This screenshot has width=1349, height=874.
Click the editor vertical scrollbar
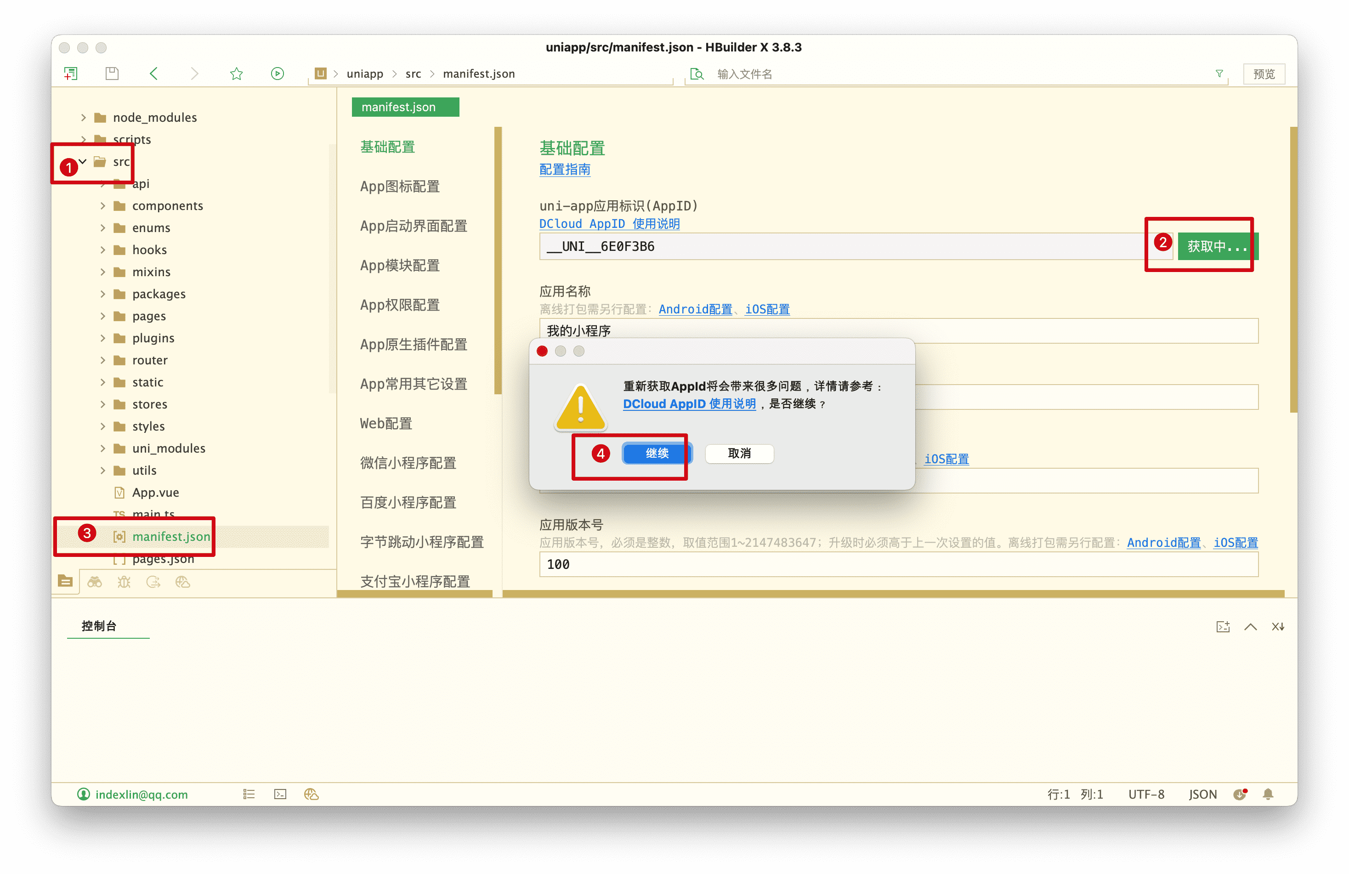pos(1293,269)
